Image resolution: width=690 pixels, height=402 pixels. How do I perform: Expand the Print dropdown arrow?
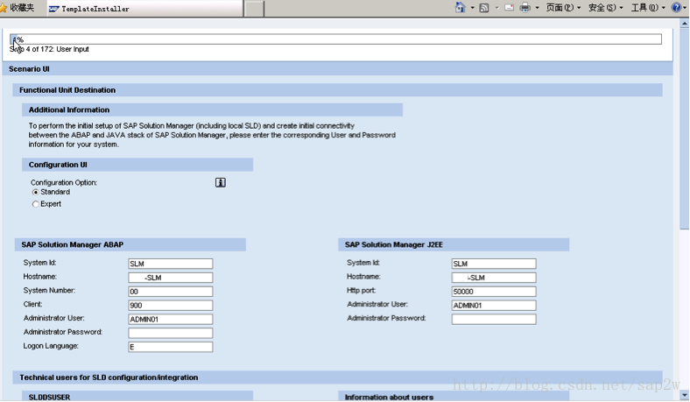(537, 8)
